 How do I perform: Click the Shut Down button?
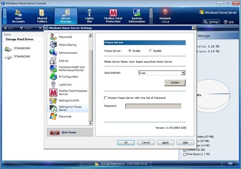coord(70,132)
